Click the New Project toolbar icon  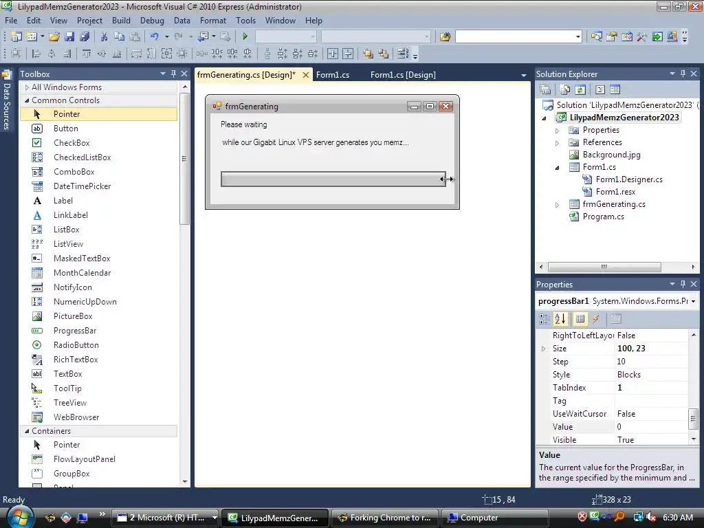coord(16,36)
